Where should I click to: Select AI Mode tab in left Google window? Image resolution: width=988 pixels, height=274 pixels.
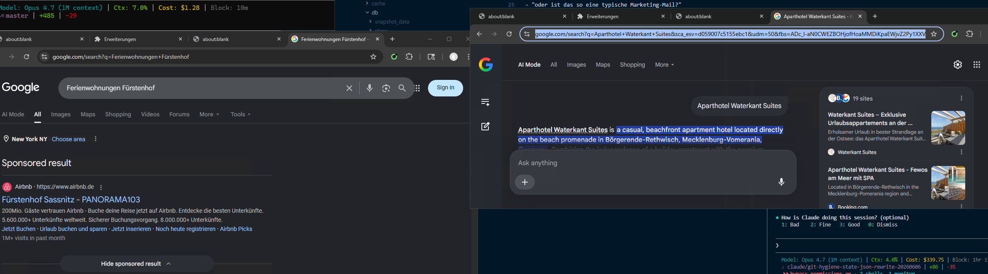tap(13, 114)
